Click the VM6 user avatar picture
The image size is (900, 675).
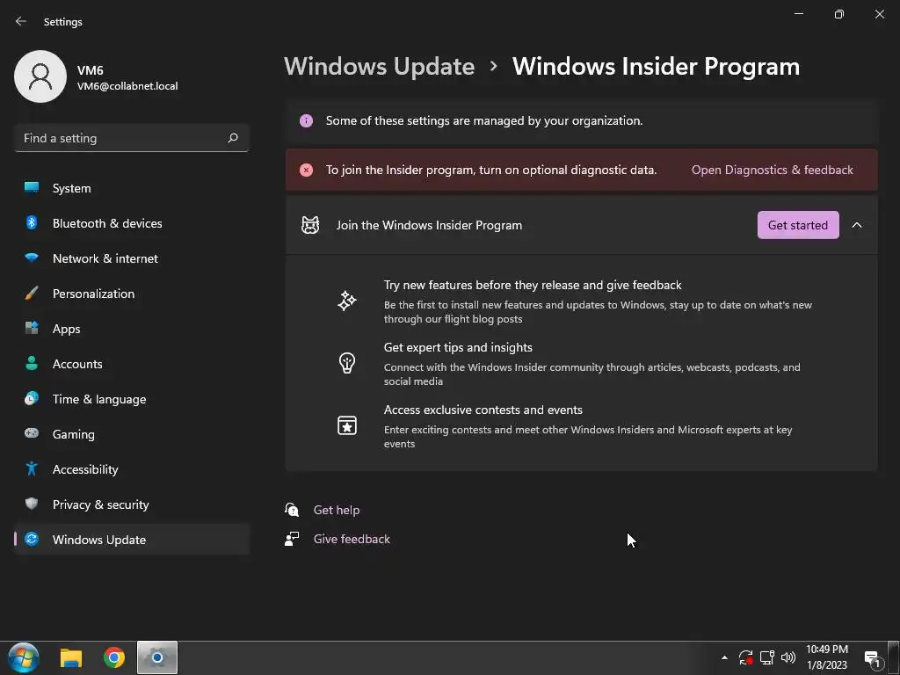tap(40, 76)
